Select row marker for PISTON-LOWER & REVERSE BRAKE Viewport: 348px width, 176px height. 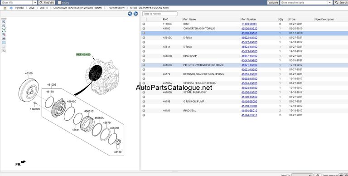(x=144, y=65)
